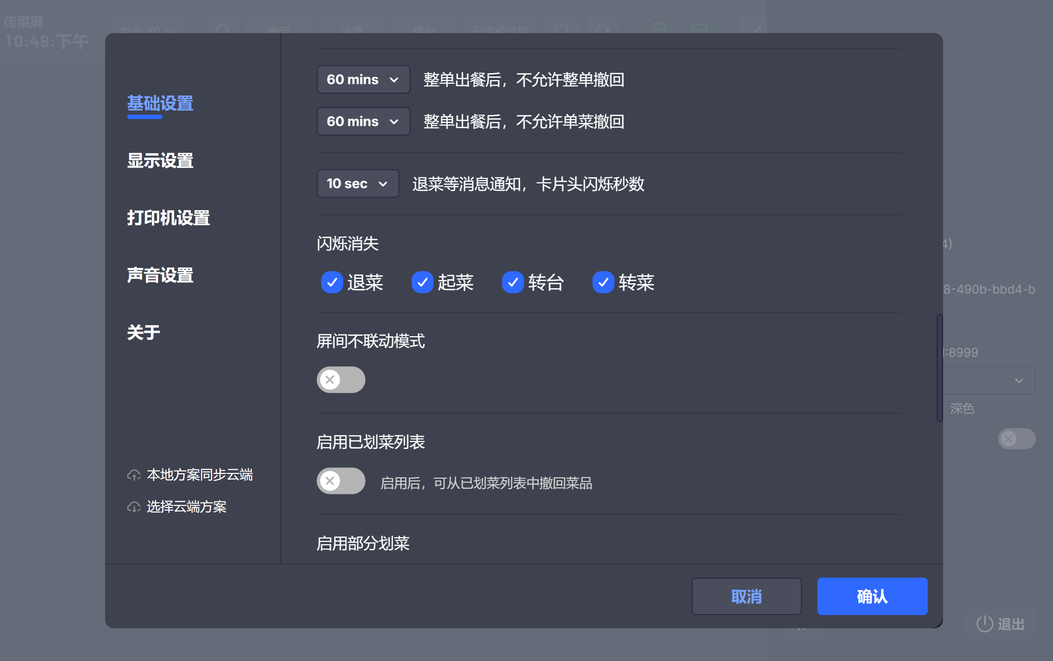1053x661 pixels.
Task: Confirm settings with the 确认 button
Action: pos(873,596)
